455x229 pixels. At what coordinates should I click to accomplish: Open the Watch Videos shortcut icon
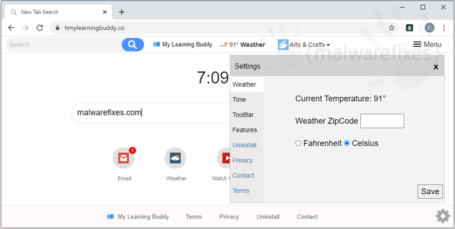pos(224,158)
